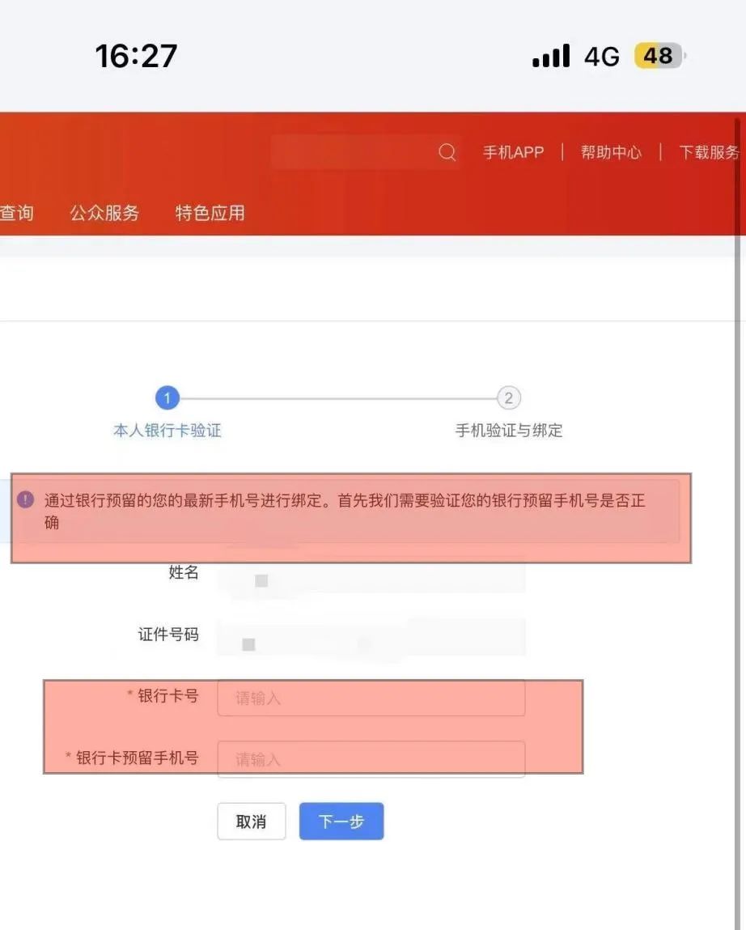The image size is (746, 930).
Task: Select the 公众服务 menu item
Action: click(x=104, y=213)
